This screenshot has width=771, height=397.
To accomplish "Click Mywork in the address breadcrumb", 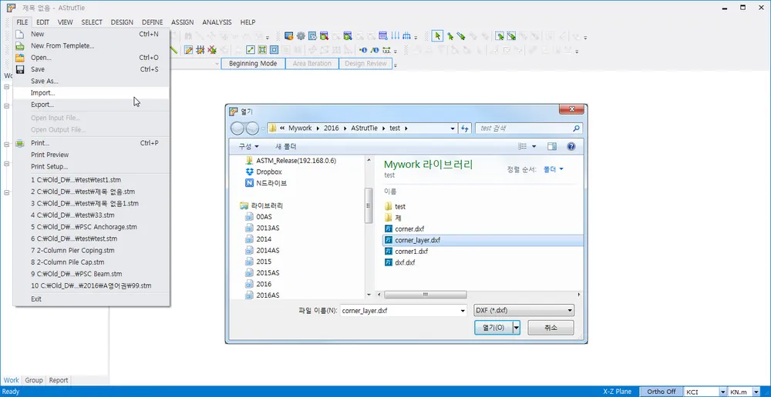I will [x=300, y=128].
